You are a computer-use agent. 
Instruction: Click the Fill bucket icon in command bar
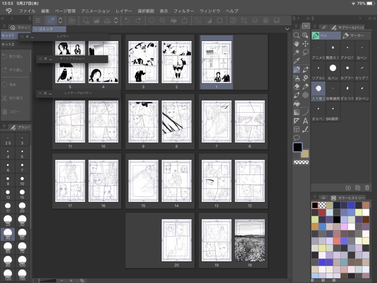[x=173, y=20]
